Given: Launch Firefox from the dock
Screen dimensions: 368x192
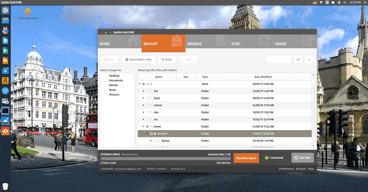Looking at the screenshot, I should (x=5, y=30).
